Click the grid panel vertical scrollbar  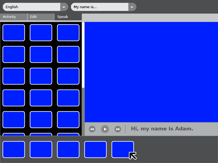pyautogui.click(x=83, y=55)
